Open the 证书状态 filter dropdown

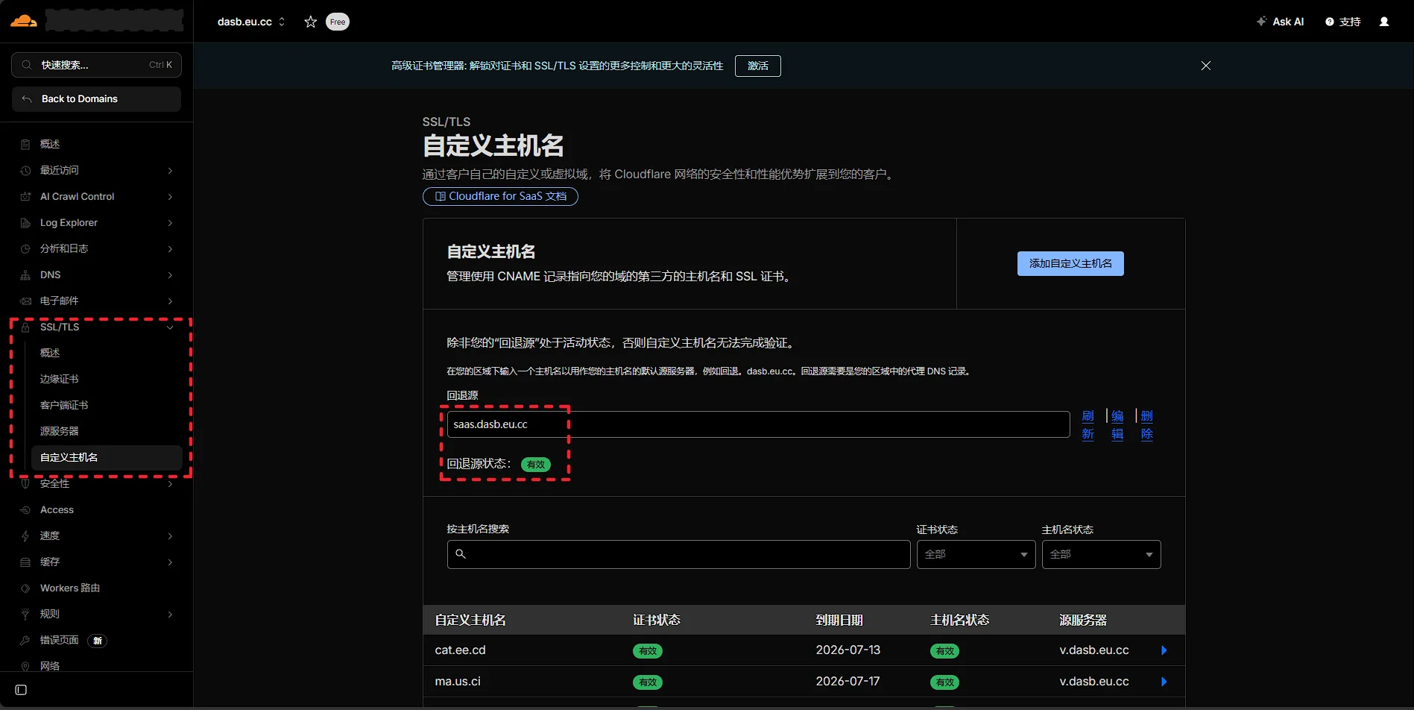[x=976, y=554]
